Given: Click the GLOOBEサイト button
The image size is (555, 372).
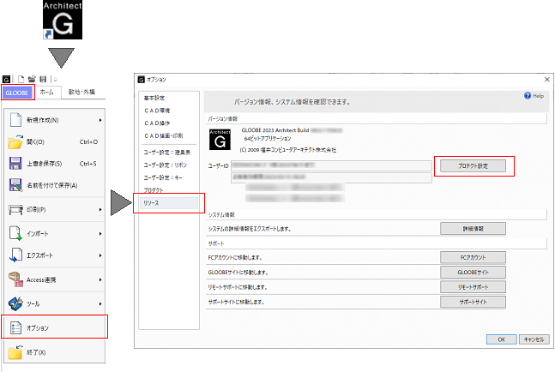Looking at the screenshot, I should coord(473,273).
